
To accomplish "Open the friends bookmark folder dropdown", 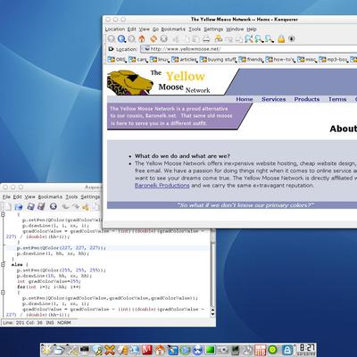I will coord(251,60).
